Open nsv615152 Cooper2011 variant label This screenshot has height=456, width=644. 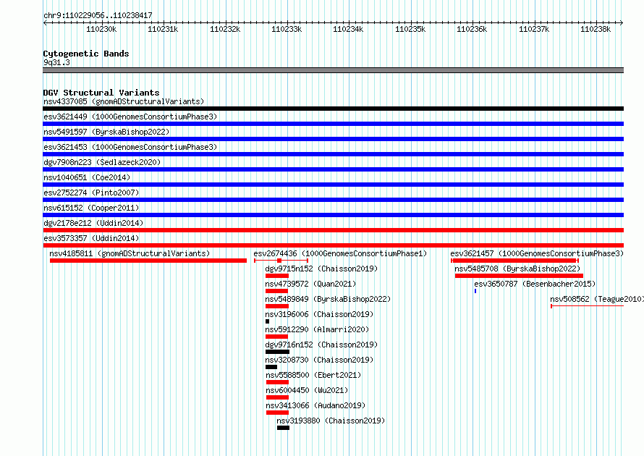click(91, 208)
